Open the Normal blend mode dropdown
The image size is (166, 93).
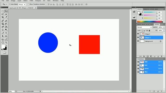144,27
